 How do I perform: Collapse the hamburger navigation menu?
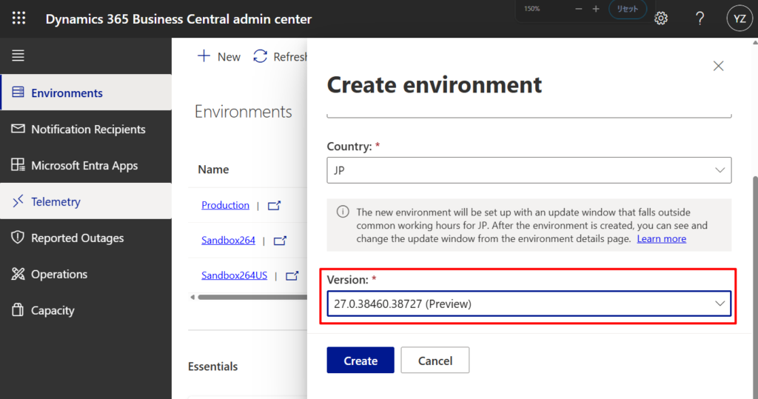coord(19,56)
